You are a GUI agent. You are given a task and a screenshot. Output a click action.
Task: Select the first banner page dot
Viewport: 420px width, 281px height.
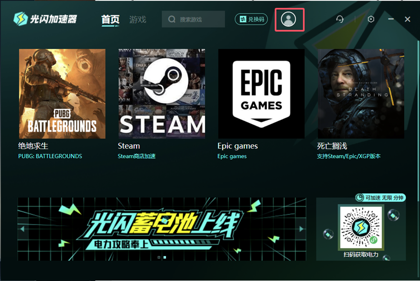(159, 257)
